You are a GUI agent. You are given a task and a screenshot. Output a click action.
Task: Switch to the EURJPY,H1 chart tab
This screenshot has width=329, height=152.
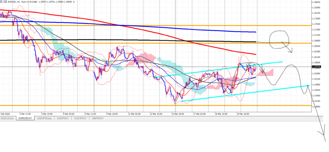[63, 119]
